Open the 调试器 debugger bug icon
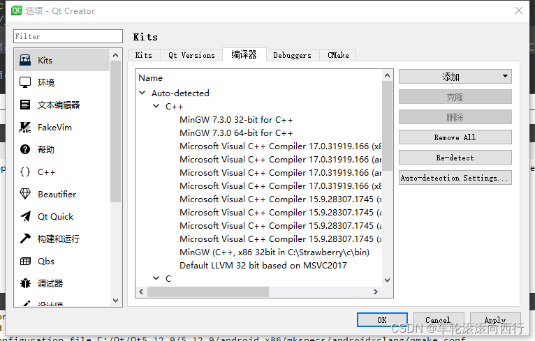The height and width of the screenshot is (341, 535). pyautogui.click(x=25, y=283)
